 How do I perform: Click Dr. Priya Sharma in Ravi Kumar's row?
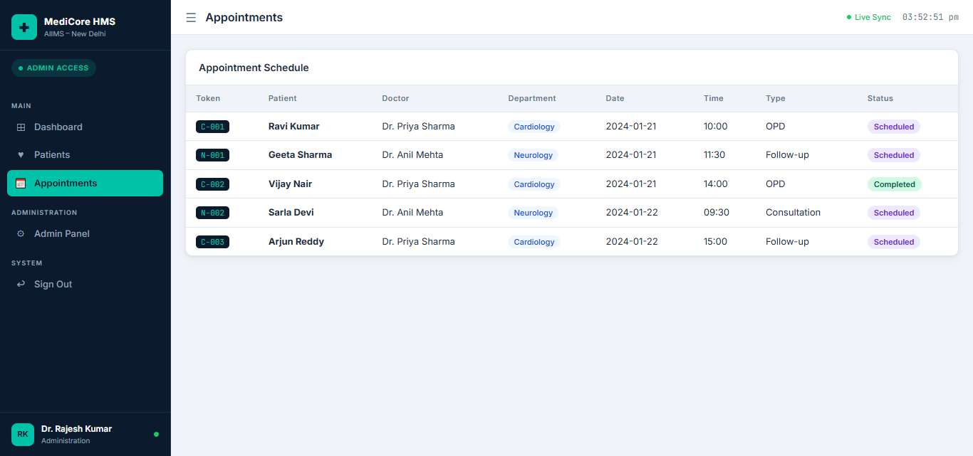(x=418, y=127)
